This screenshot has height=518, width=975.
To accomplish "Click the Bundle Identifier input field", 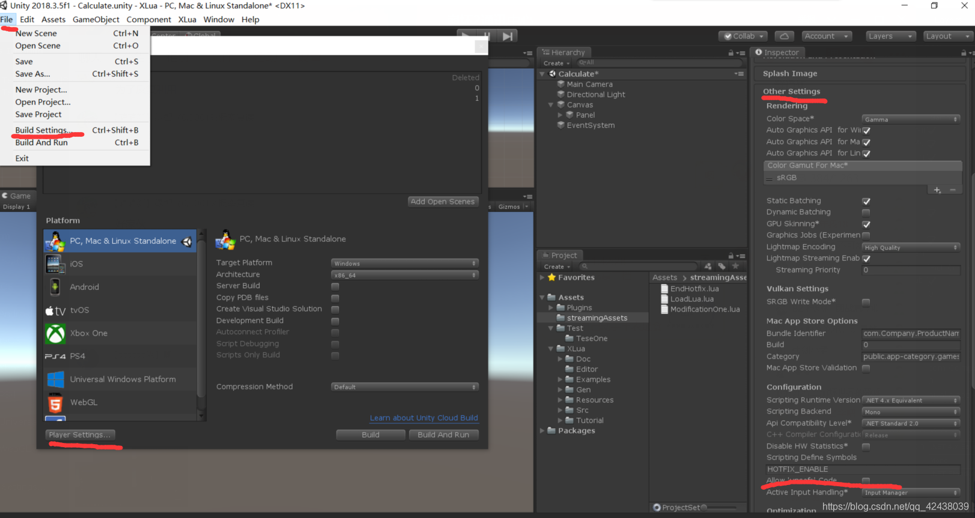I will pyautogui.click(x=911, y=333).
